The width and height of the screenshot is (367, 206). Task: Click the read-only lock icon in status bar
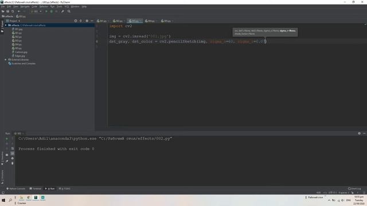(353, 193)
